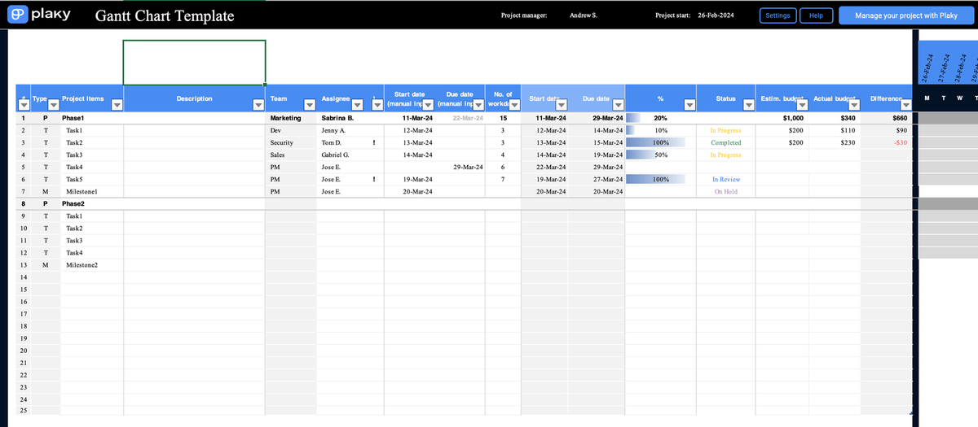Click the Completed status cell for Task2
This screenshot has height=427, width=978.
(725, 142)
